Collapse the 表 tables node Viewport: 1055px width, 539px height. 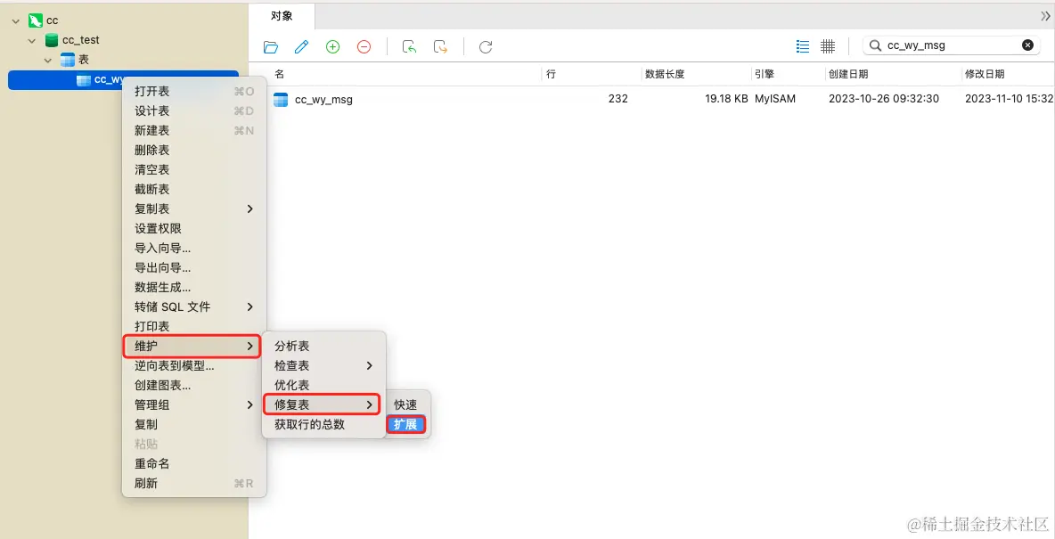pos(48,60)
